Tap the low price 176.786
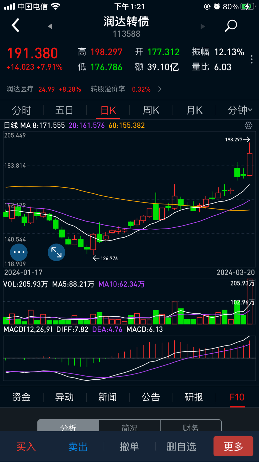259x462 pixels. [106, 67]
